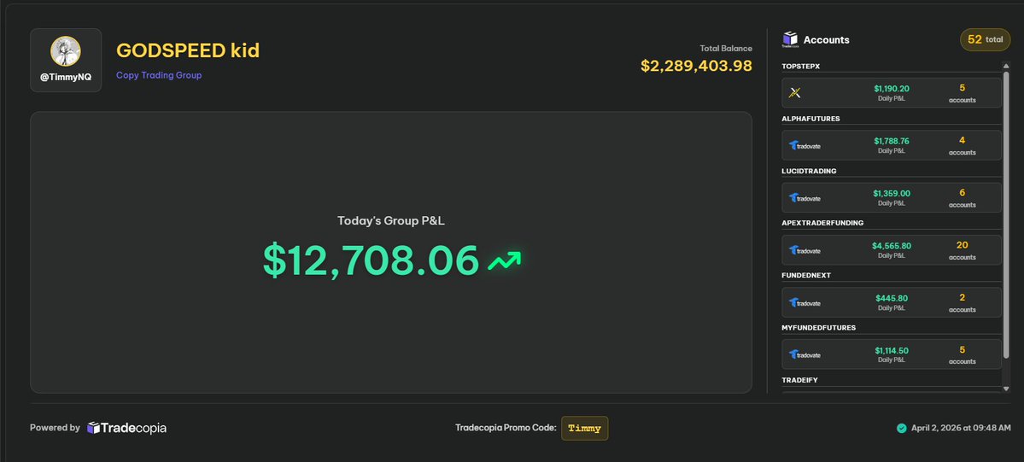Click the Tradovate logo in the MYFUNDEDFUTURES row
Image resolution: width=1024 pixels, height=462 pixels.
[x=805, y=355]
